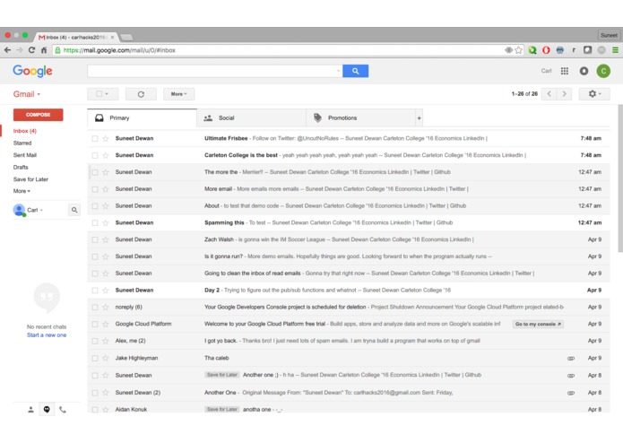Viewport: 623px width, 443px height.
Task: Click Start a new one chat link
Action: coord(47,334)
